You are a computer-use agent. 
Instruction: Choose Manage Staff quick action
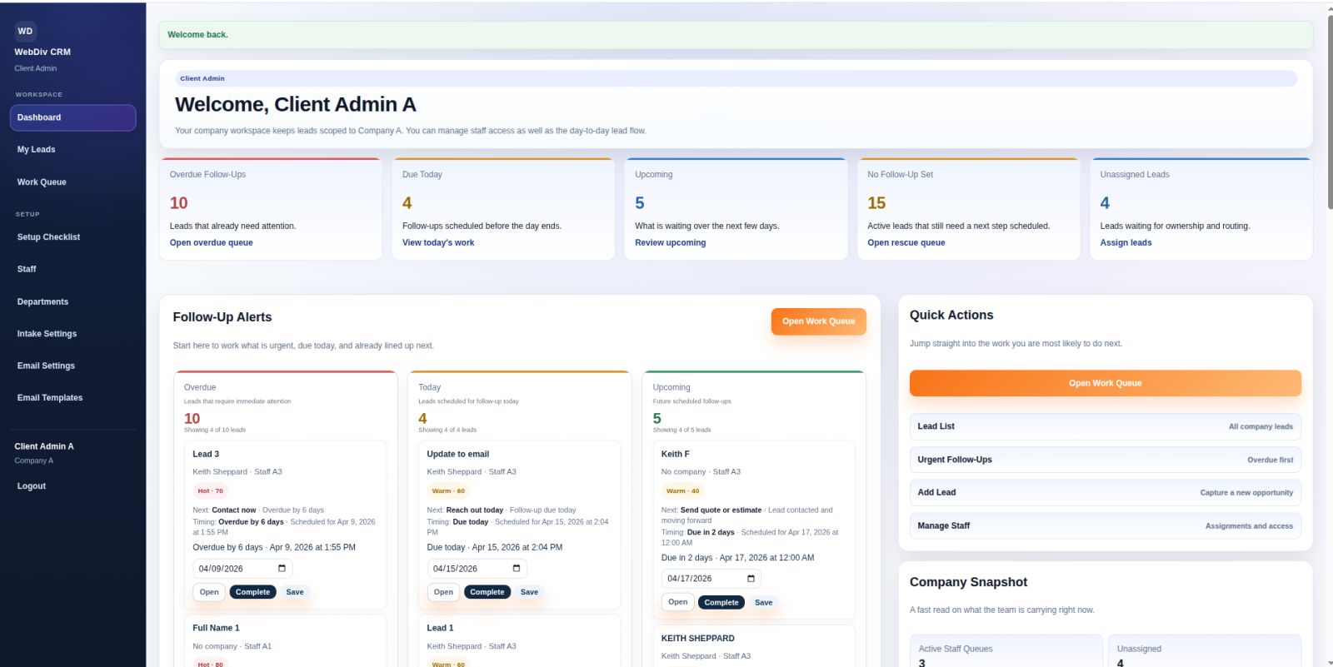1105,526
